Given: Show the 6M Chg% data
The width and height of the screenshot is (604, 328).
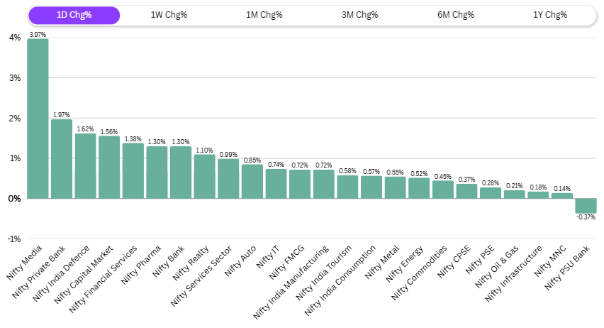Looking at the screenshot, I should pyautogui.click(x=454, y=15).
